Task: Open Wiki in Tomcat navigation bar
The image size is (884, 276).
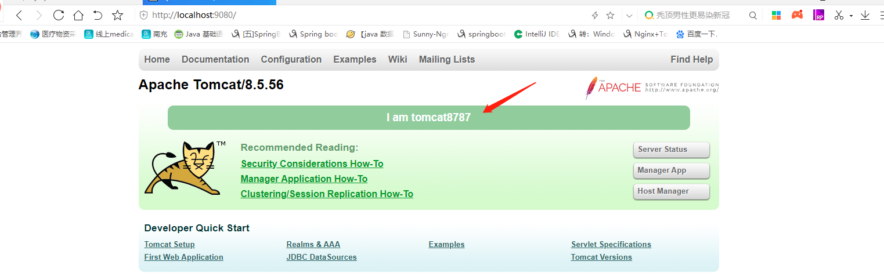Action: [398, 59]
